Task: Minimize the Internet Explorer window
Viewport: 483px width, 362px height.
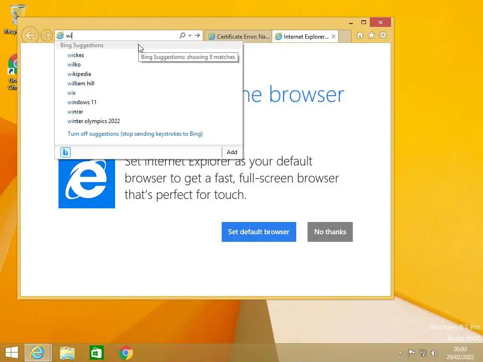Action: 350,23
